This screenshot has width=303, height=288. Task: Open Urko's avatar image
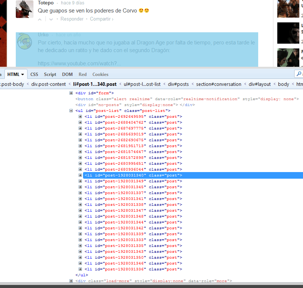pos(25,41)
